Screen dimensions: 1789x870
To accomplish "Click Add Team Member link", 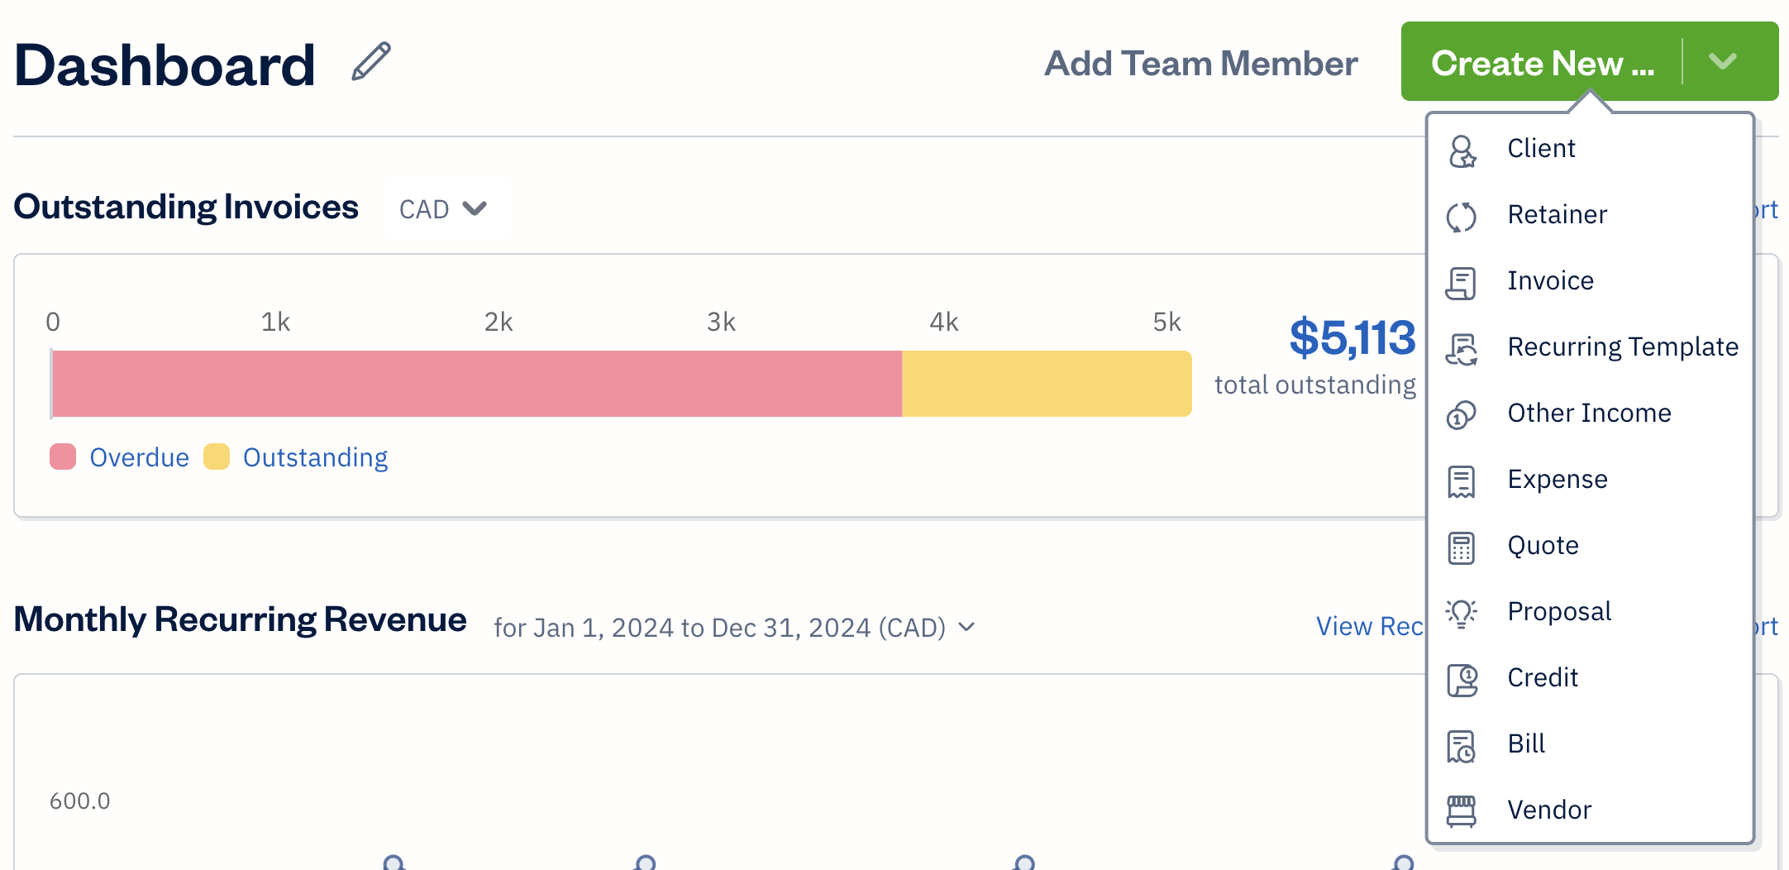I will click(1200, 64).
